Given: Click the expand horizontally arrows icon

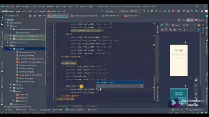Looking at the screenshot, I should click(x=180, y=30).
